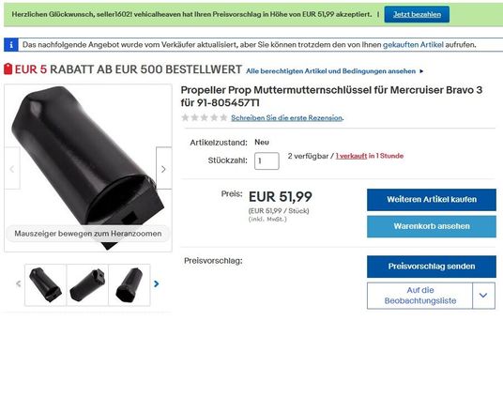
Task: Show next product image with right arrow
Action: pyautogui.click(x=163, y=168)
